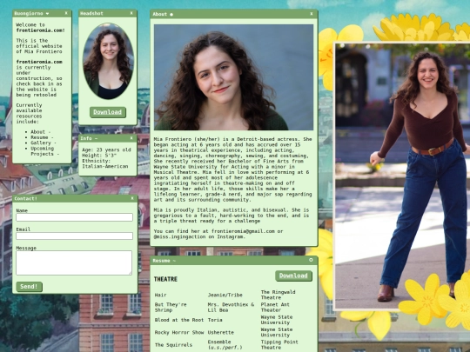Image resolution: width=470 pixels, height=352 pixels.
Task: Click frontieromia@gmail.com email text in About
Action: click(243, 231)
